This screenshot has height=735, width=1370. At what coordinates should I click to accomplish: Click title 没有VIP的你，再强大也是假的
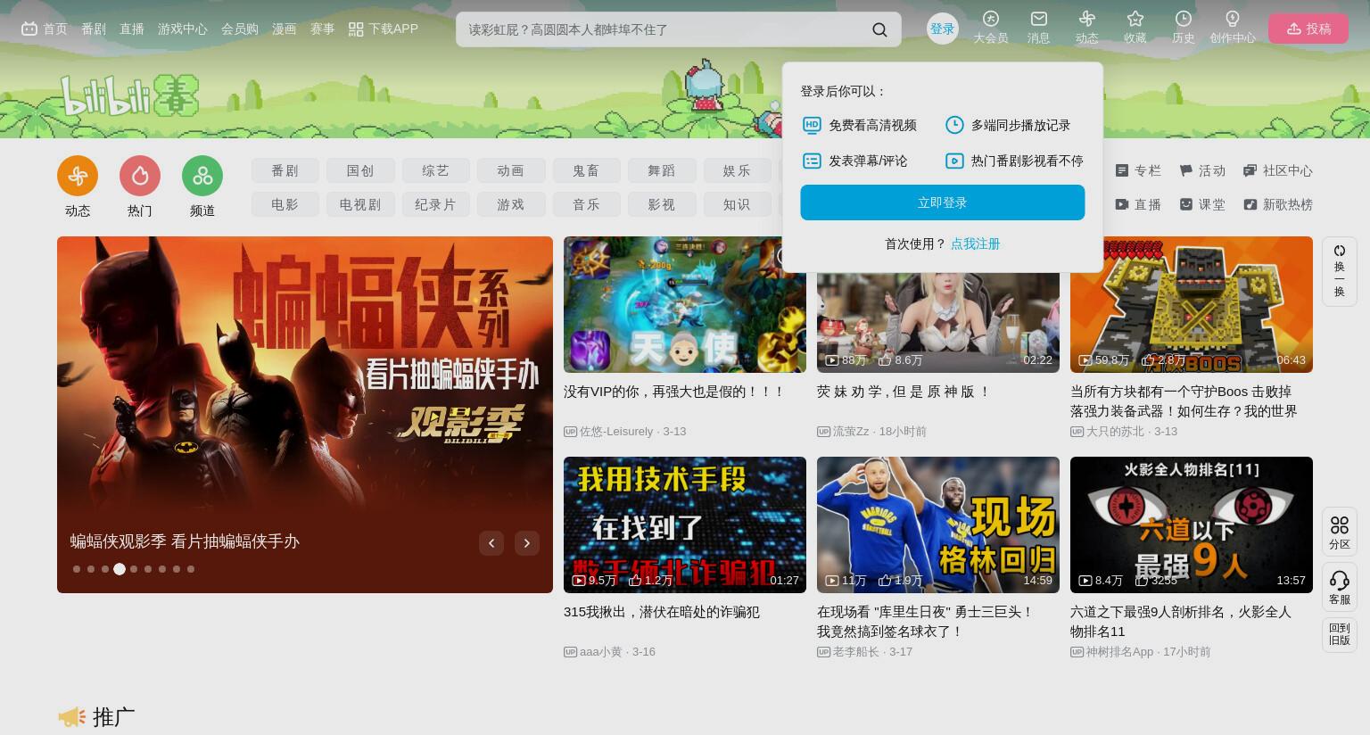[674, 392]
